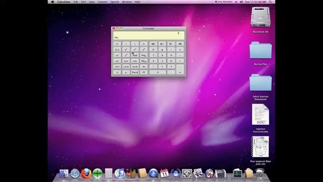Open Spotlight search in the menu bar
The image size is (323, 182).
click(x=271, y=2)
